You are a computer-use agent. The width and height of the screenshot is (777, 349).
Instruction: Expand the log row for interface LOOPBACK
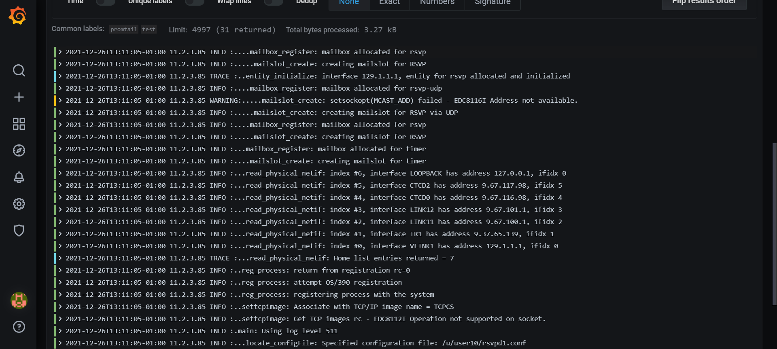[x=60, y=173]
